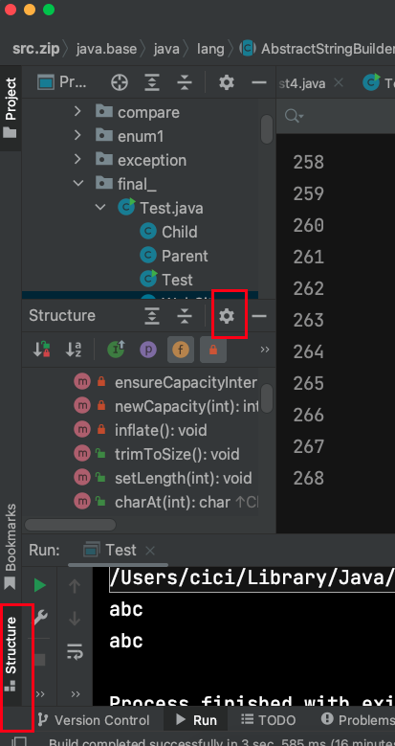
Task: Select the java.base breadcrumb
Action: [x=106, y=48]
